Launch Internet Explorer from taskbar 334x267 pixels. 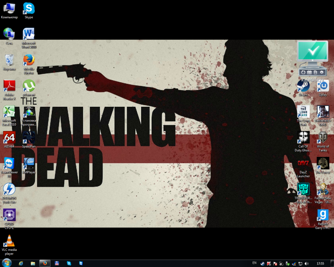pyautogui.click(x=20, y=263)
